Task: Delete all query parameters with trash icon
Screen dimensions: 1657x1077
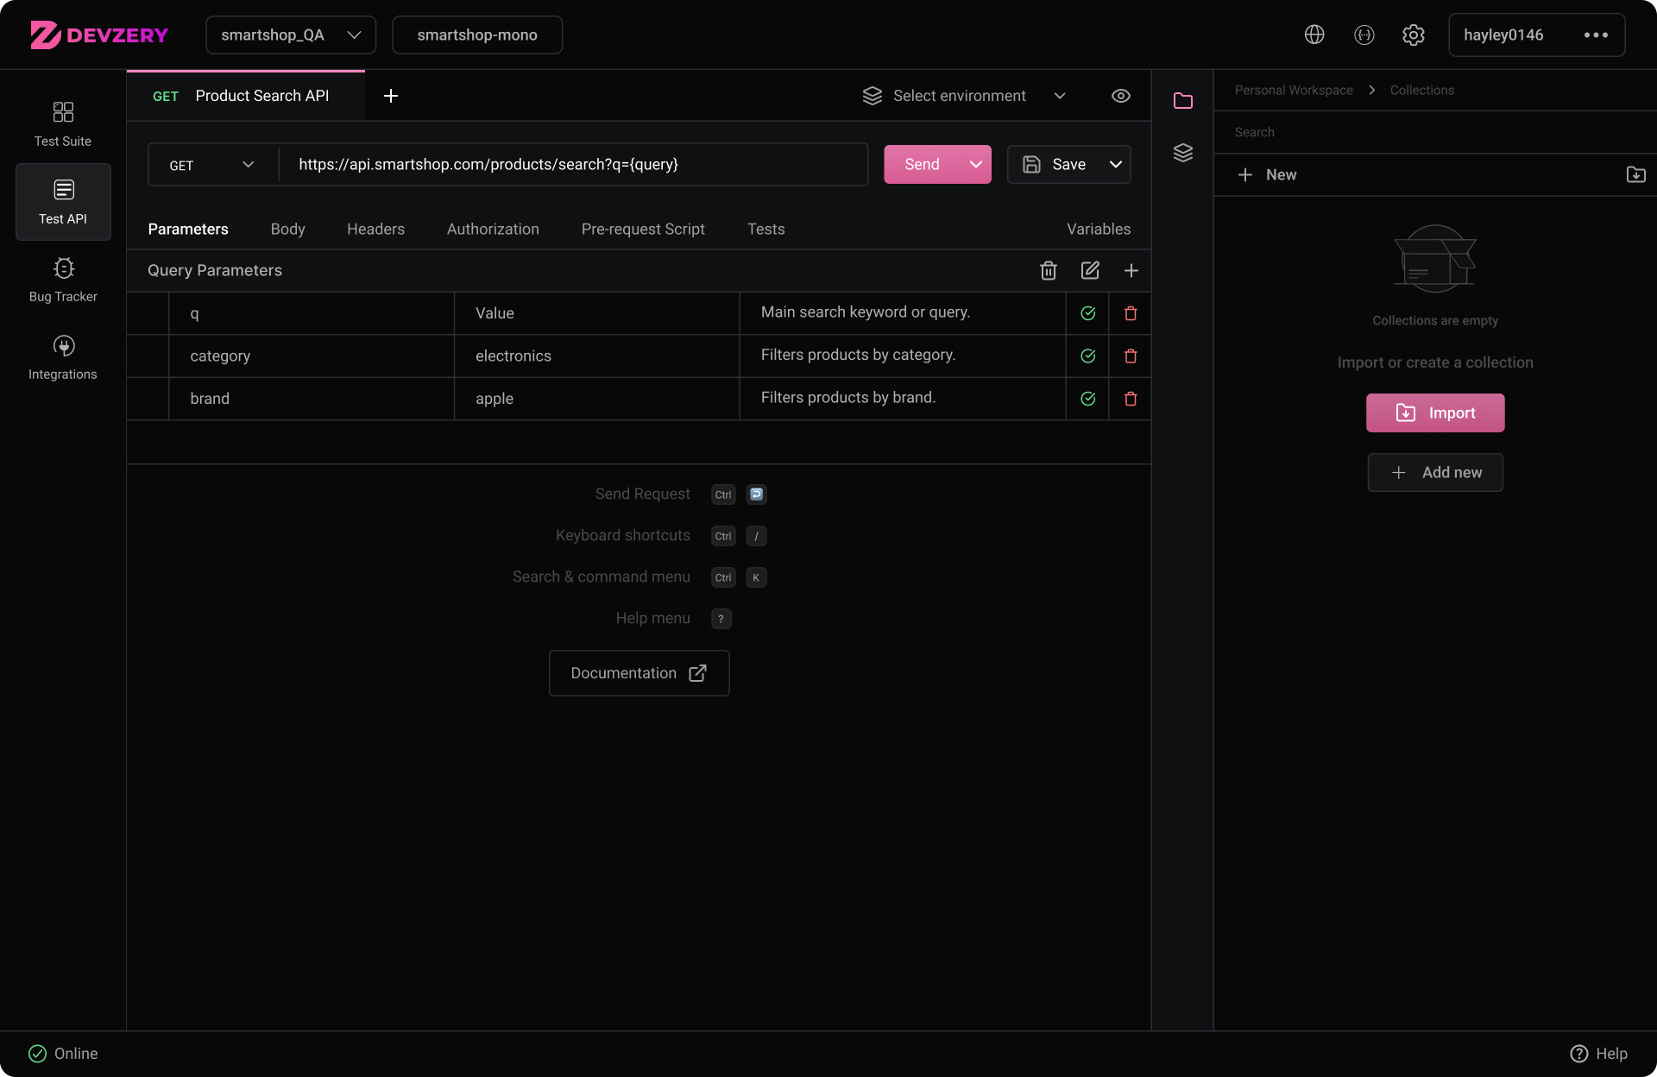Action: click(1049, 271)
